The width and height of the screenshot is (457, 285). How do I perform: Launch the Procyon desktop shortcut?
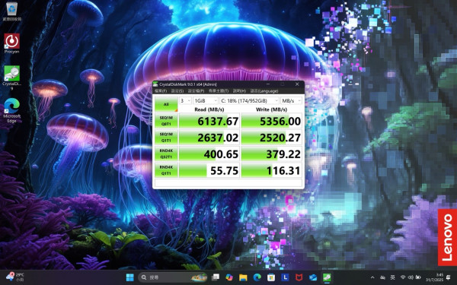11,43
